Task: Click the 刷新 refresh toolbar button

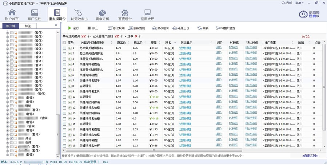Action: [203, 28]
